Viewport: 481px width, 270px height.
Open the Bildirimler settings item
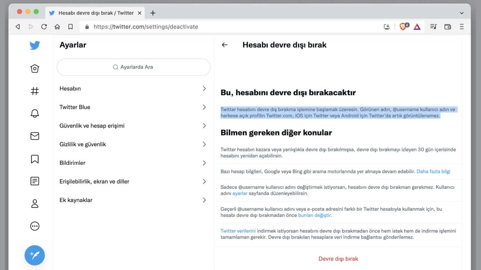(x=133, y=163)
